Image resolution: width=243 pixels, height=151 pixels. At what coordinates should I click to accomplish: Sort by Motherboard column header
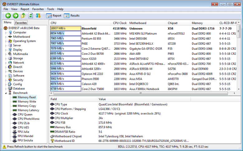147,23
